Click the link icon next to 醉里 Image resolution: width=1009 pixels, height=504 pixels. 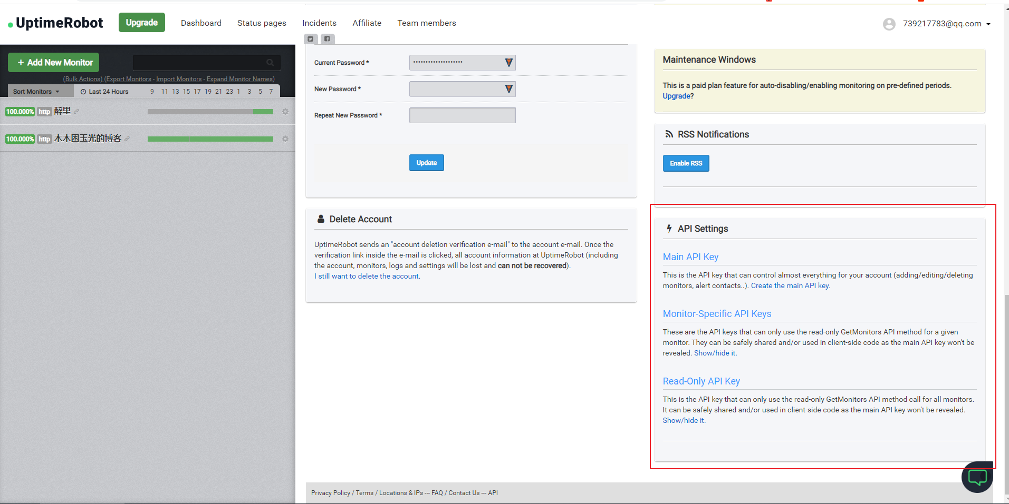pyautogui.click(x=76, y=112)
